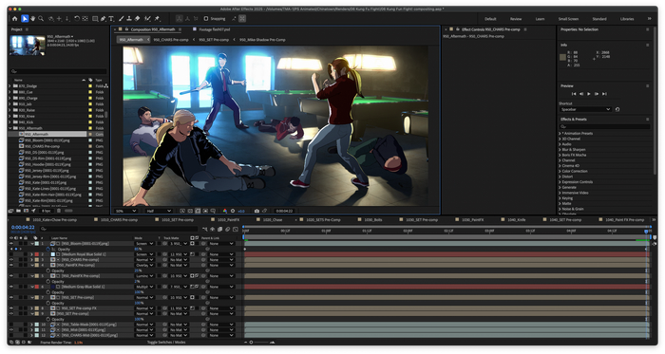Open the magnification 50% dropdown
The image size is (665, 354).
(x=125, y=211)
